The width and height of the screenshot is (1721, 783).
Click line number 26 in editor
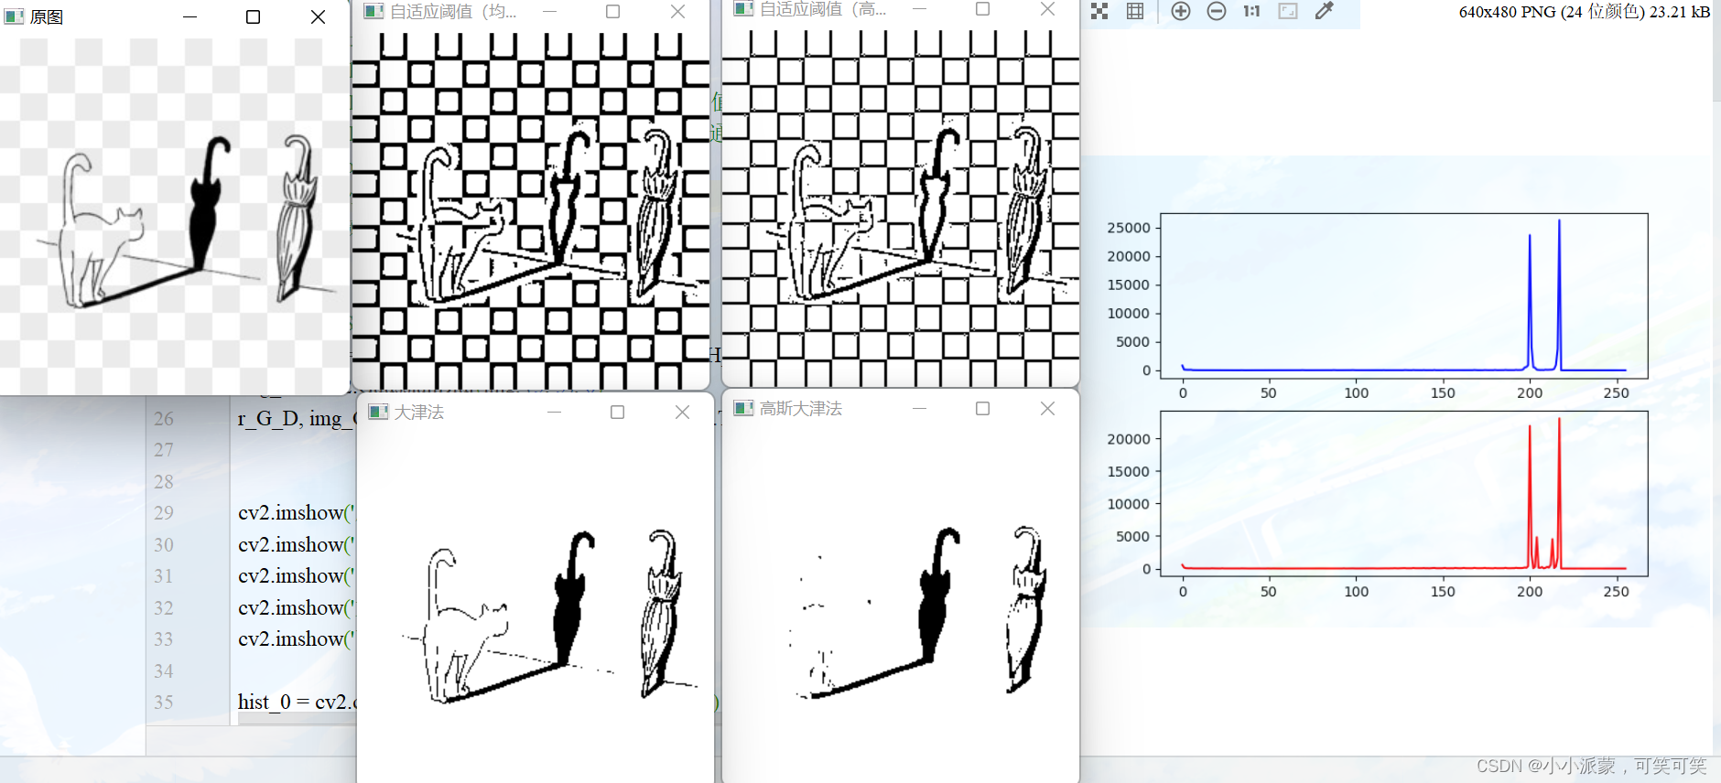(164, 419)
